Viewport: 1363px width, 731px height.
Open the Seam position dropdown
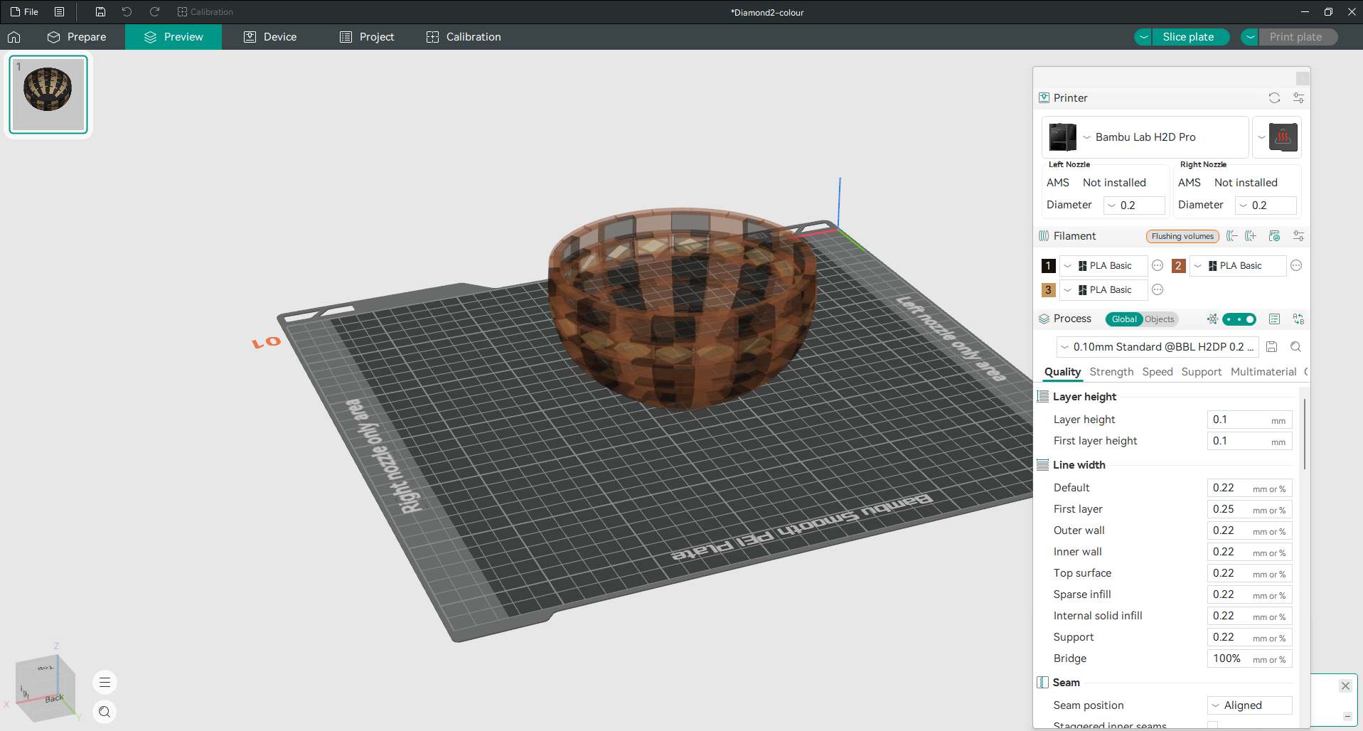tap(1249, 705)
